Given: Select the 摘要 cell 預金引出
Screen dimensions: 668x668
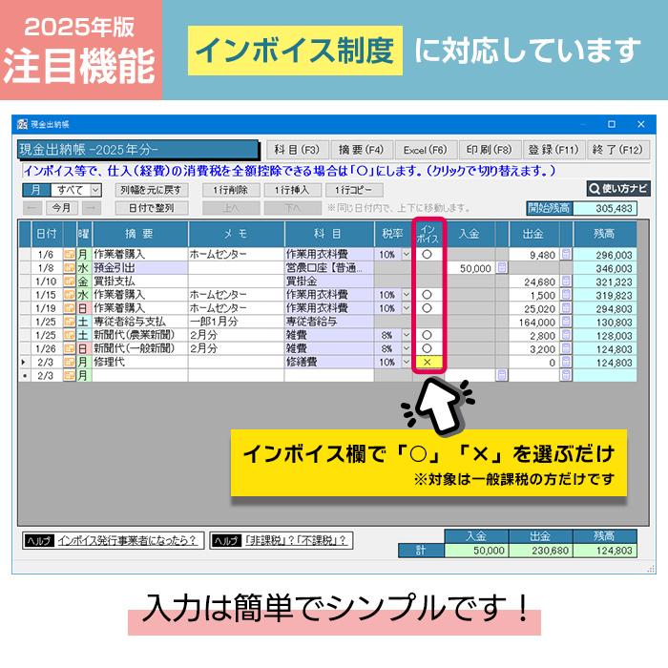Looking at the screenshot, I should pos(140,268).
